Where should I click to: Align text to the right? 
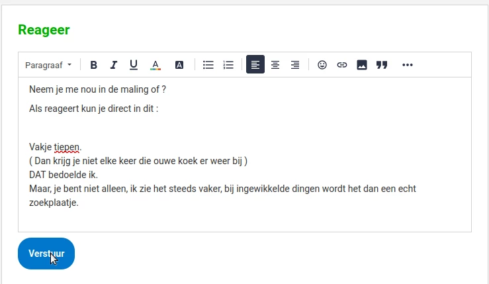tap(295, 65)
